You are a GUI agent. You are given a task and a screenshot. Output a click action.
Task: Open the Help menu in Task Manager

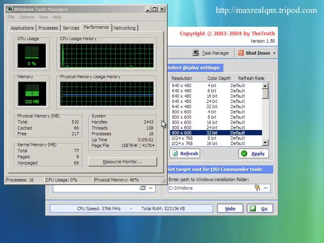(57, 17)
